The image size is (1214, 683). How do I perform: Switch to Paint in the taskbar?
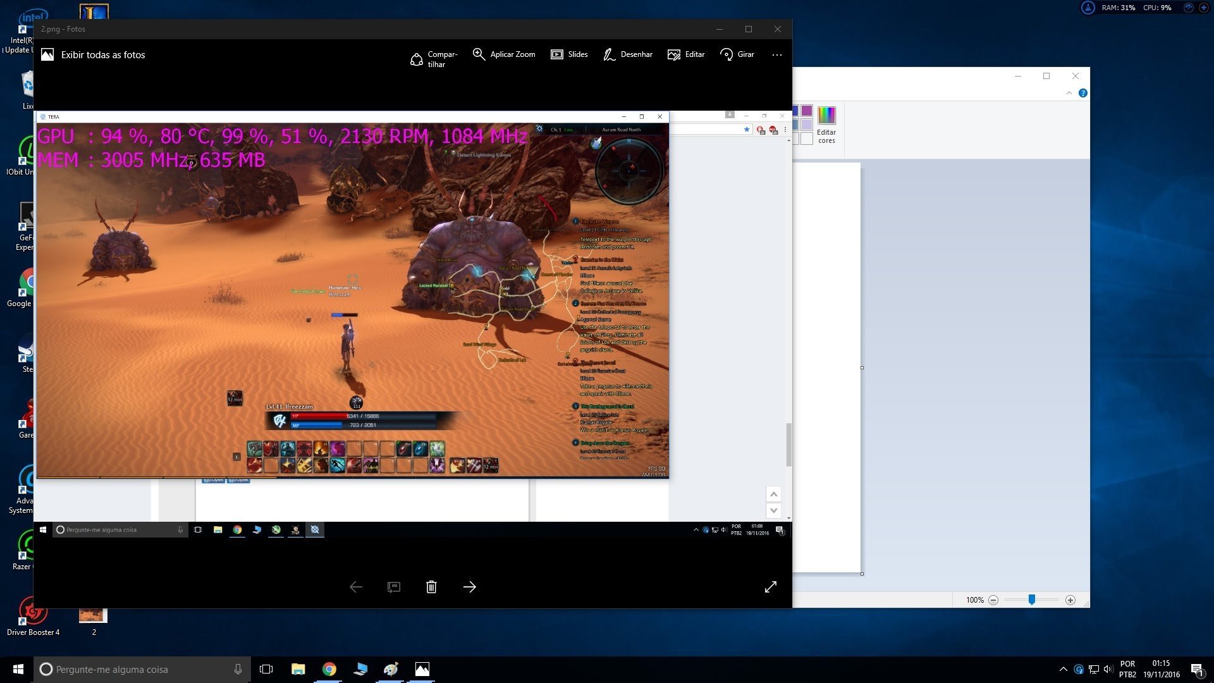pyautogui.click(x=391, y=669)
